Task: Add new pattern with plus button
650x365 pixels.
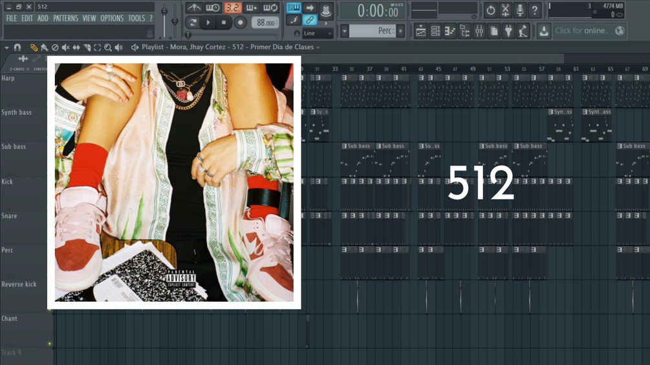Action: (x=400, y=30)
